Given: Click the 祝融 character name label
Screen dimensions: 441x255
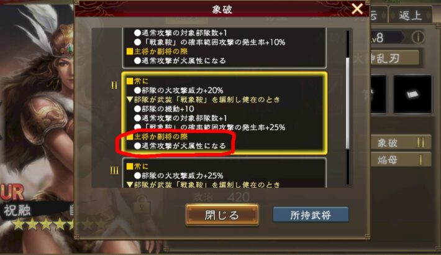Looking at the screenshot, I should 17,210.
